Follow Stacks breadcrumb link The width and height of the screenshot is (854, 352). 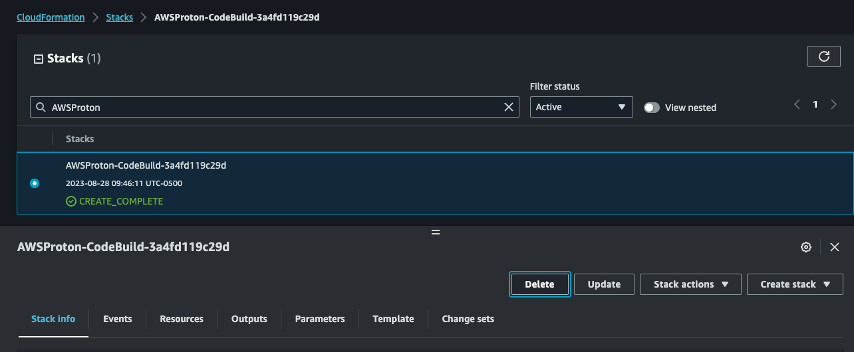point(120,17)
